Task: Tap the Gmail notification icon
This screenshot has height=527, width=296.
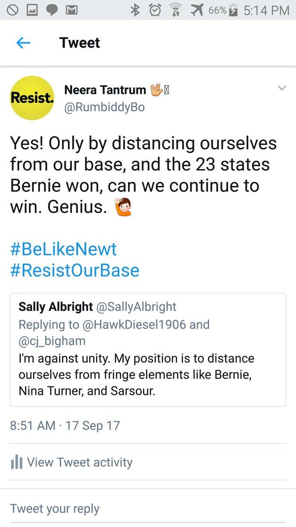Action: (71, 10)
